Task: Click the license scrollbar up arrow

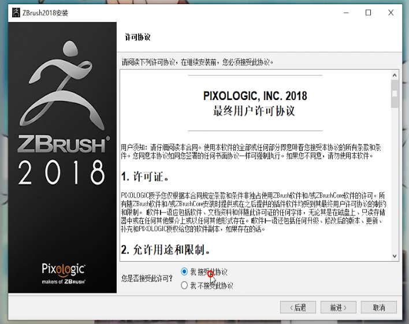Action: 395,76
